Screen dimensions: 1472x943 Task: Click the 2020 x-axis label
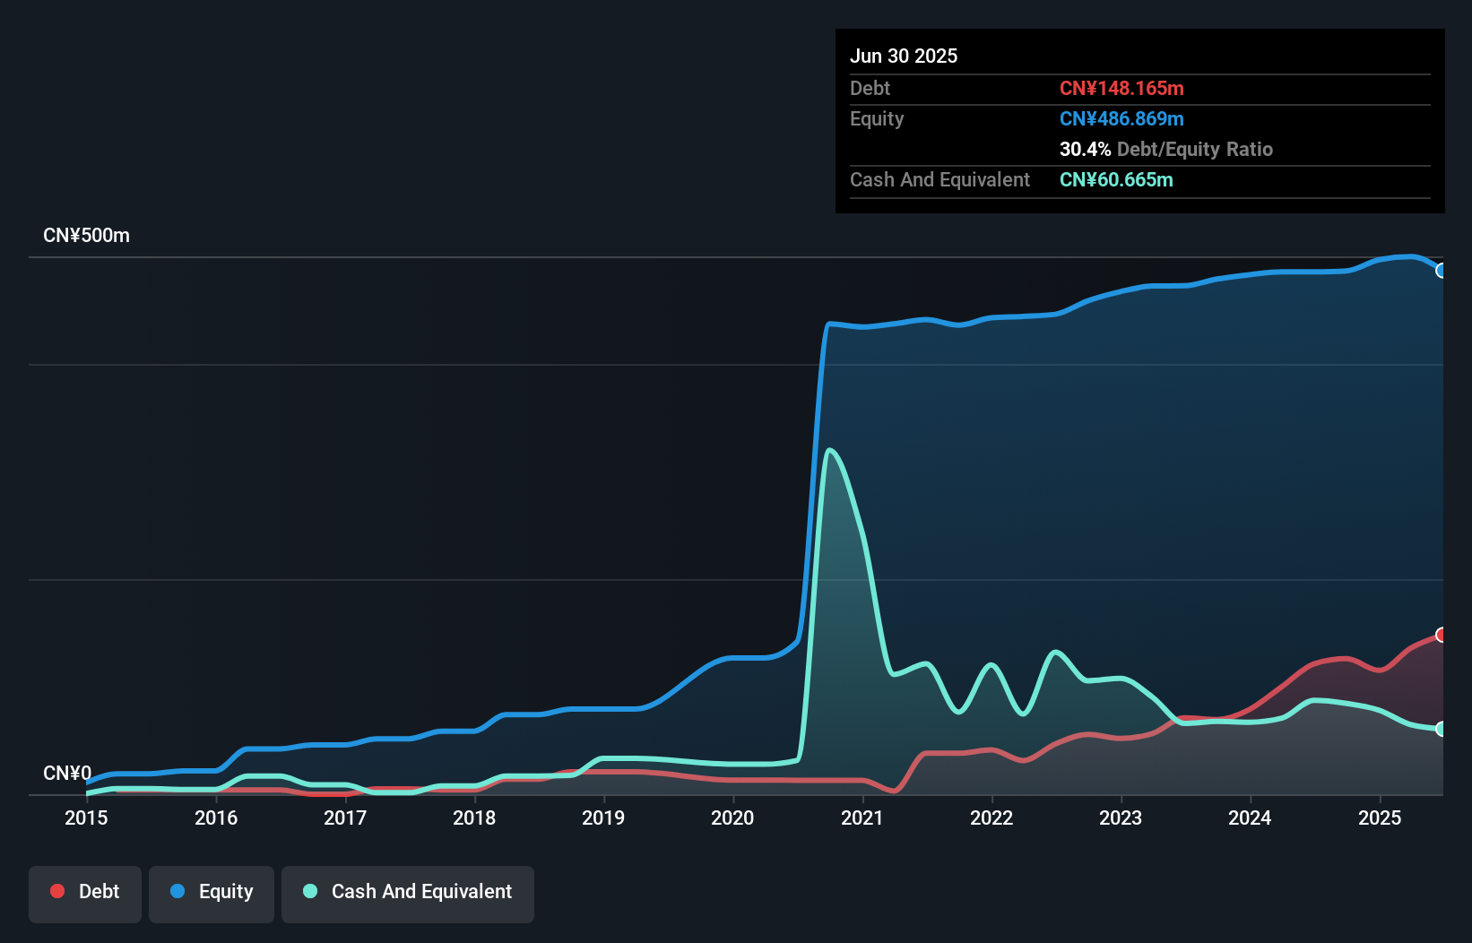click(732, 818)
